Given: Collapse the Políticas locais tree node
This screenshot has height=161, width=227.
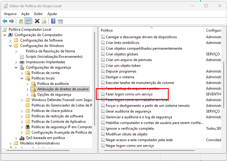Looking at the screenshot, I should [22, 78].
